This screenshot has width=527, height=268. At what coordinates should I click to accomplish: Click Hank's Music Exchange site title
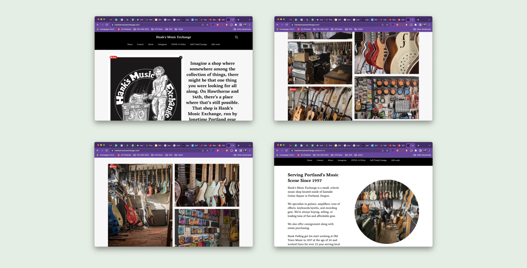click(x=174, y=37)
